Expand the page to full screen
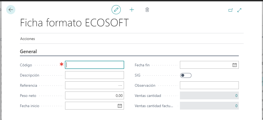 [x=239, y=10]
